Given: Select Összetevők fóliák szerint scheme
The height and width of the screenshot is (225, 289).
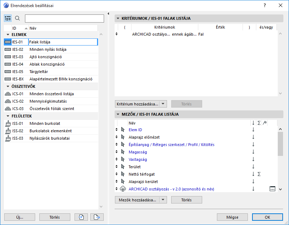Looking at the screenshot, I should [x=51, y=109].
